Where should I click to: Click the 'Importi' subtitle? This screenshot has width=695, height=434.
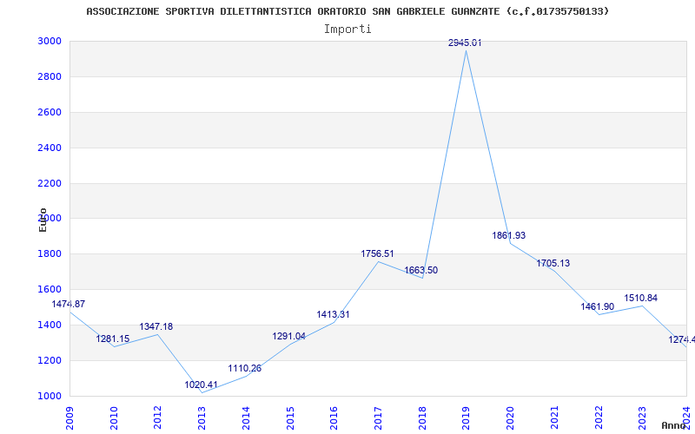click(347, 30)
